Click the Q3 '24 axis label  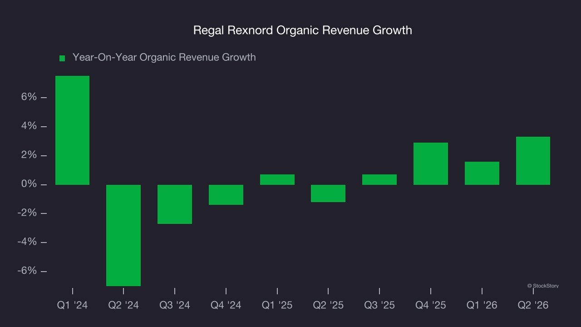175,305
